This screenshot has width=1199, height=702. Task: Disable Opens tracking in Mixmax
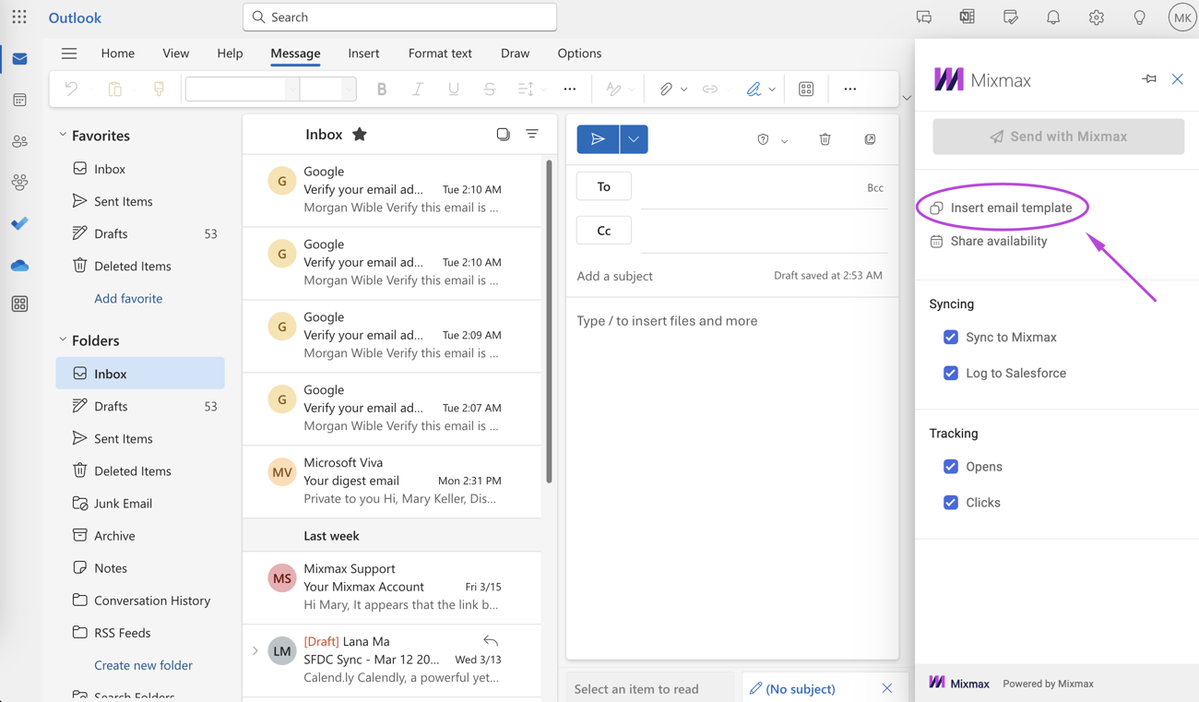(951, 466)
